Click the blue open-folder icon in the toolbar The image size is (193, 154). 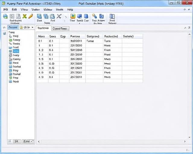click(x=5, y=16)
